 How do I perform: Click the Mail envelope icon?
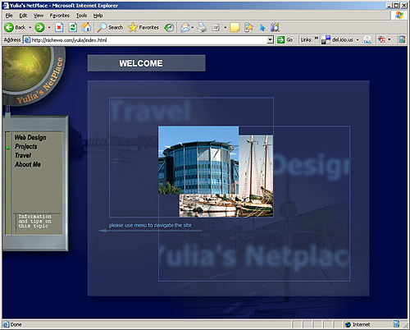pyautogui.click(x=185, y=27)
